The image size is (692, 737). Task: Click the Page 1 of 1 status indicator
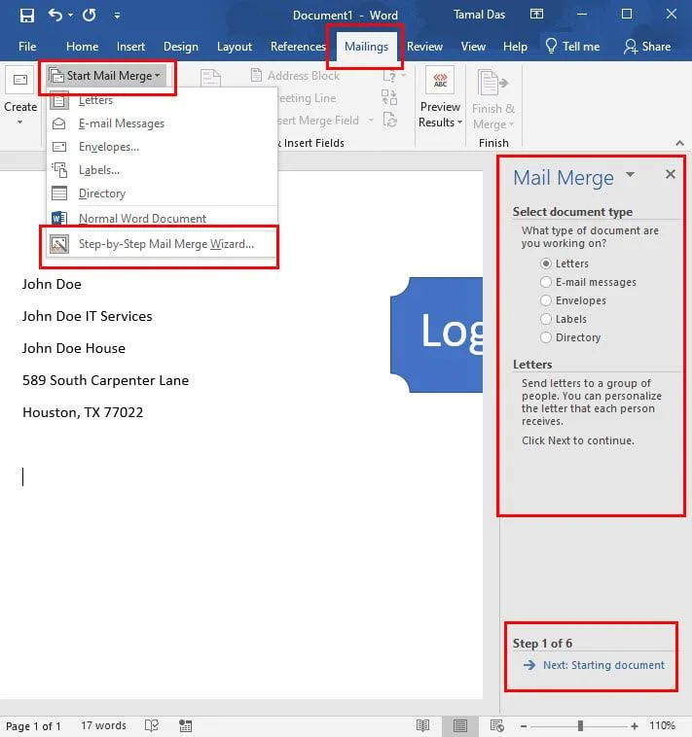coord(33,726)
